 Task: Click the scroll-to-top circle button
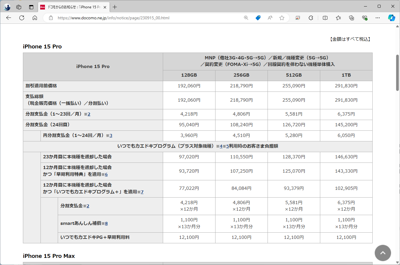[x=383, y=253]
